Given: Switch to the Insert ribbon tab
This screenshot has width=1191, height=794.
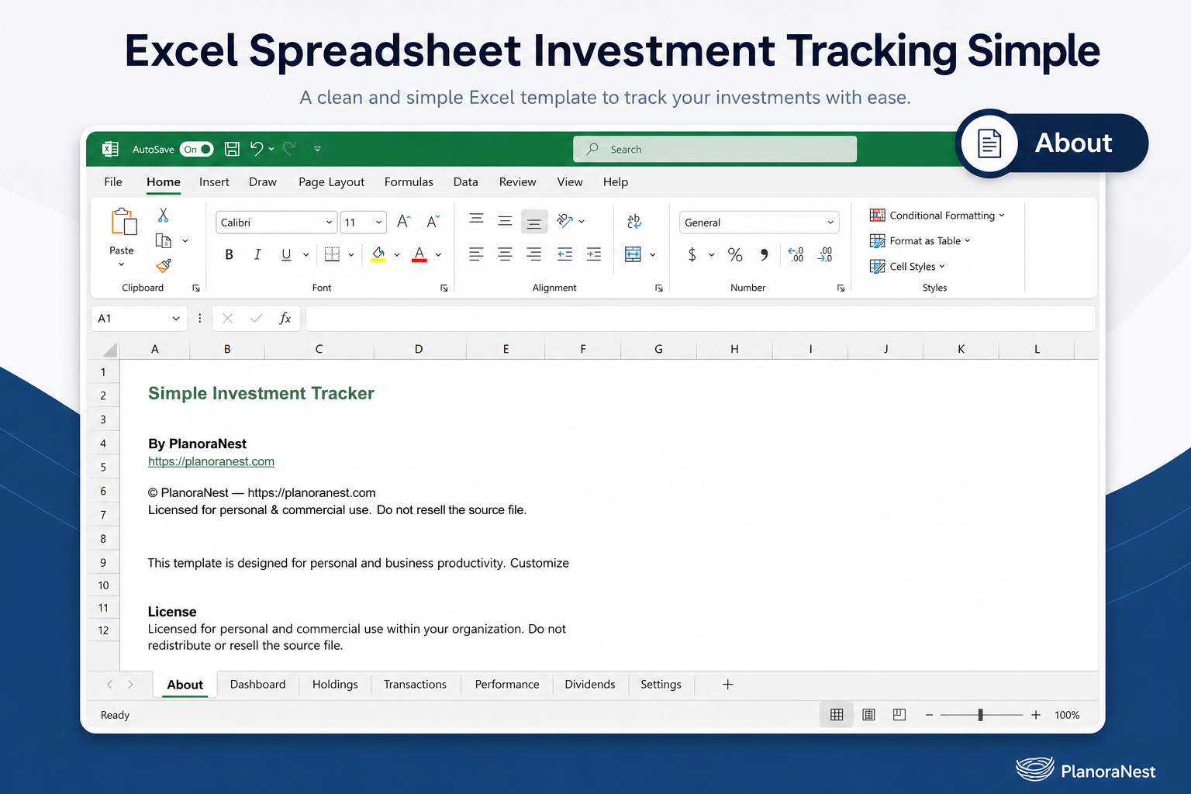Looking at the screenshot, I should (214, 181).
